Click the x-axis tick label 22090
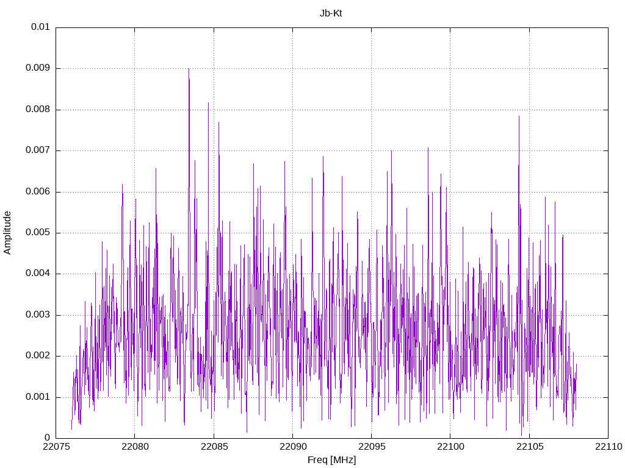This screenshot has width=625, height=468. (293, 447)
